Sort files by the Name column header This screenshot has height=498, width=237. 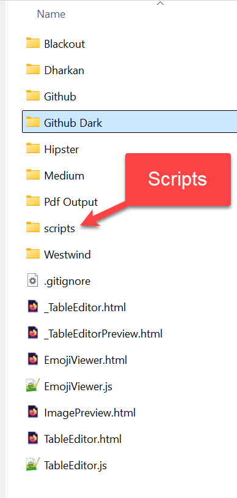click(x=51, y=14)
